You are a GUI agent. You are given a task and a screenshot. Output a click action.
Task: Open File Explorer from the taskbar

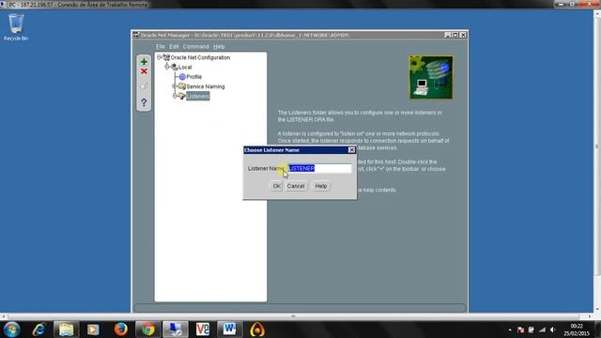click(x=66, y=330)
